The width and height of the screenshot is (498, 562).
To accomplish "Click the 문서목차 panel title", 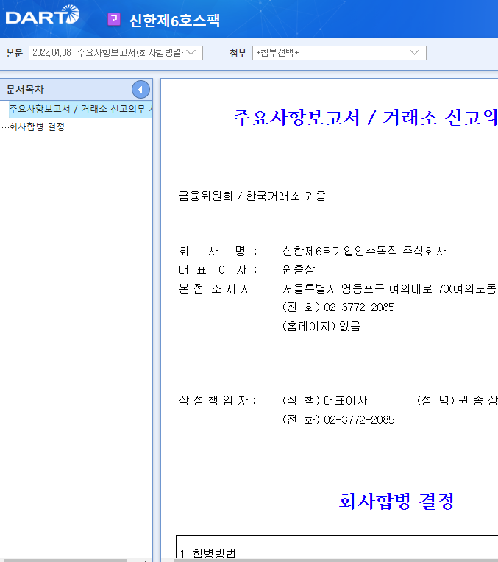I will [x=25, y=90].
